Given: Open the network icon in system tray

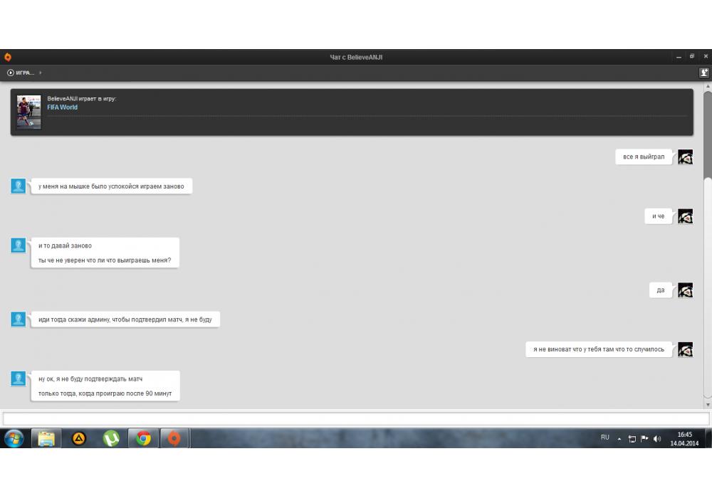Looking at the screenshot, I should click(x=632, y=438).
